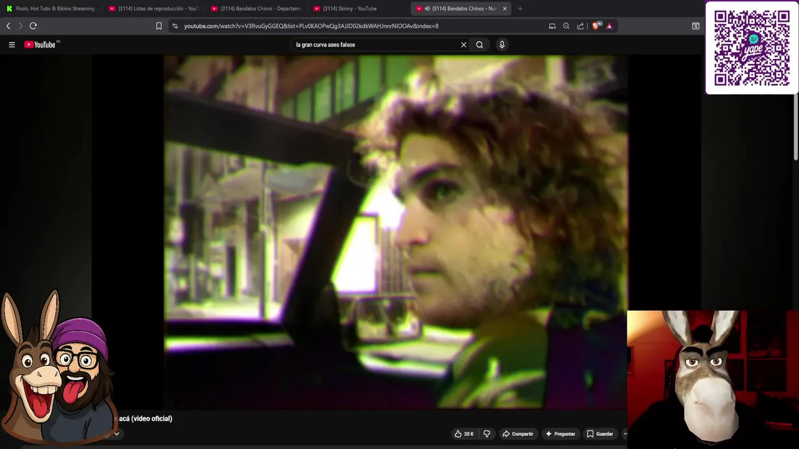Click the zoom magnifier icon in address bar

click(566, 26)
